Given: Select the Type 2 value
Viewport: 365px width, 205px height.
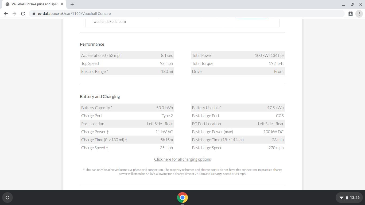Looking at the screenshot, I should coord(167,116).
